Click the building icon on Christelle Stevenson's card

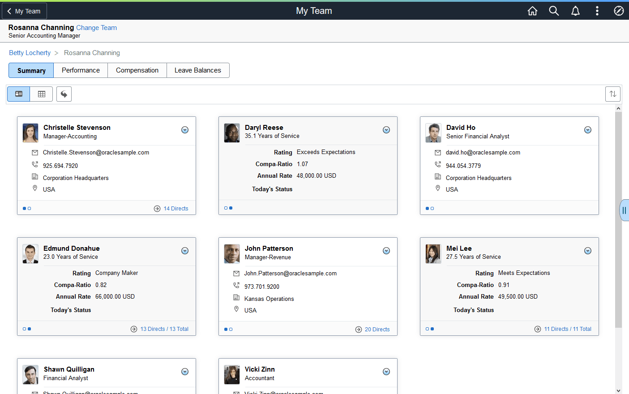coord(35,177)
